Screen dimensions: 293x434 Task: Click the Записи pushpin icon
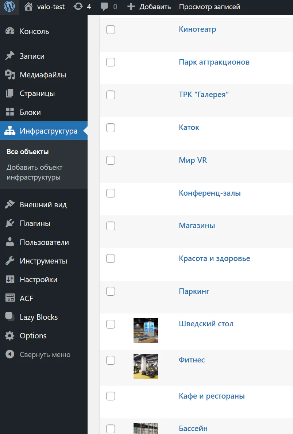click(10, 56)
